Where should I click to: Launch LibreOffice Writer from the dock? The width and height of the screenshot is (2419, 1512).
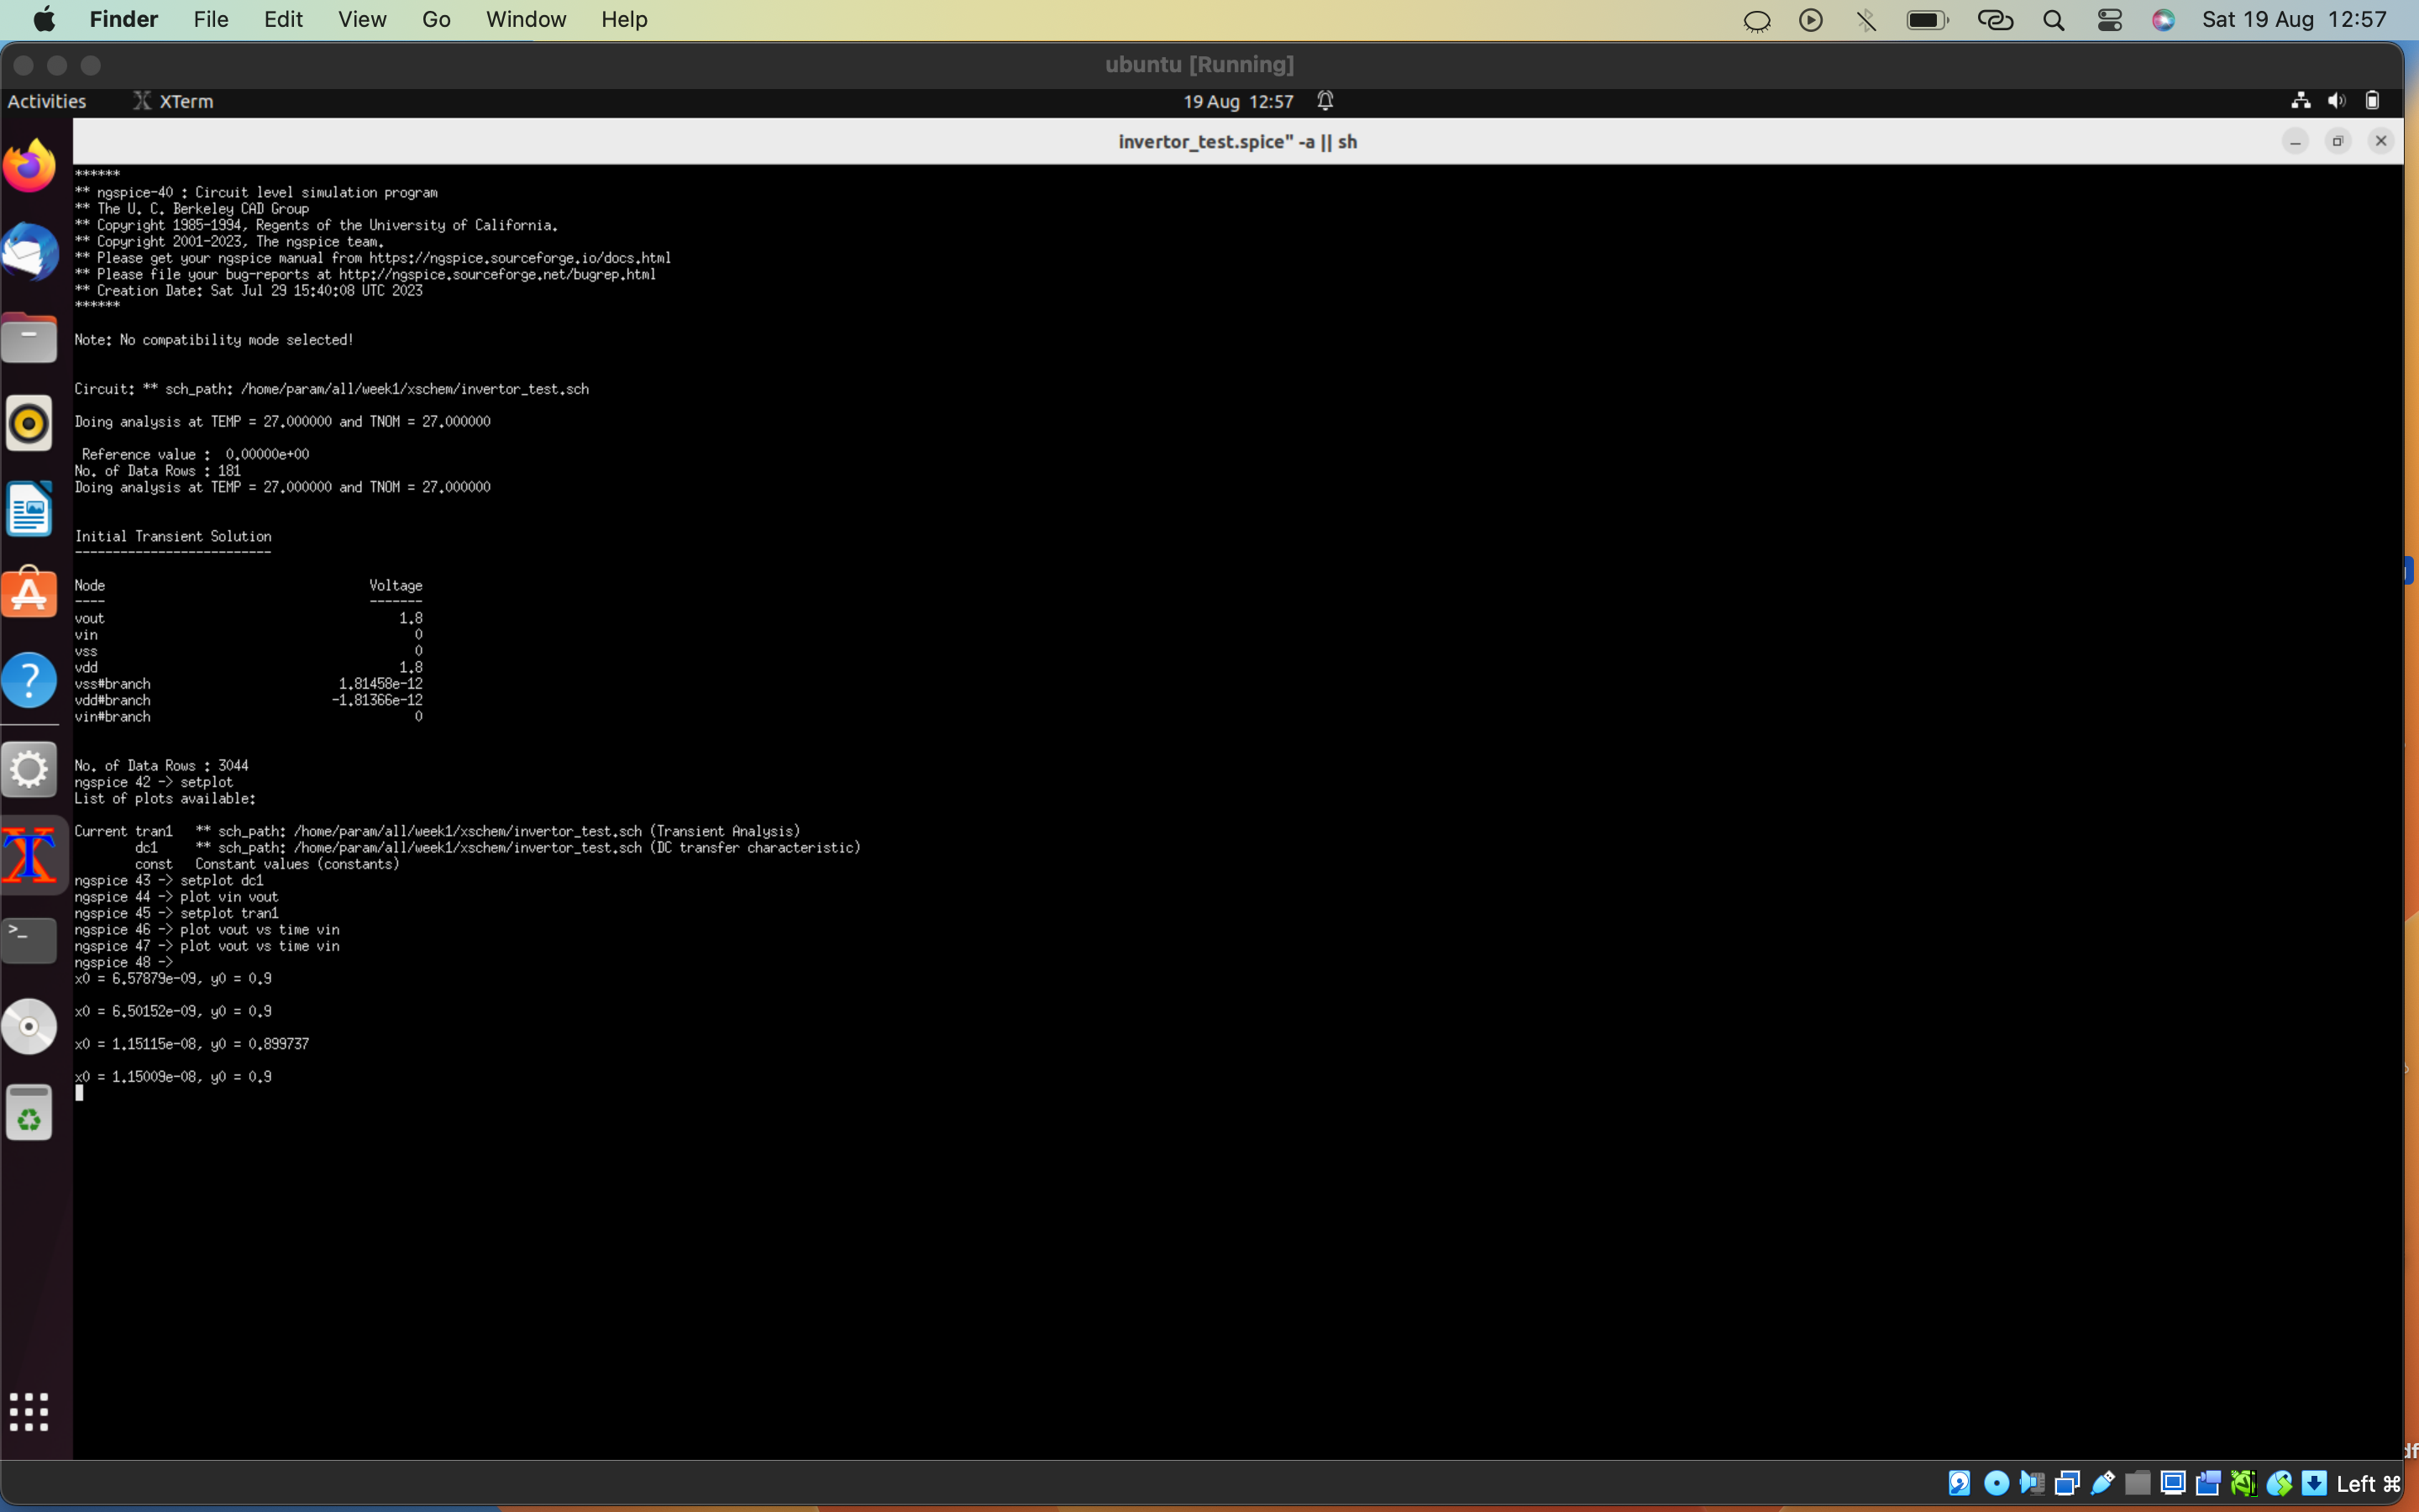point(29,509)
